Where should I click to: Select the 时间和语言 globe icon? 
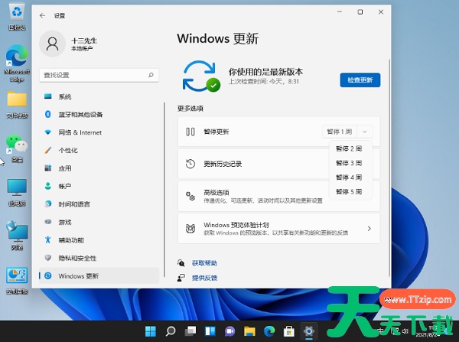48,204
